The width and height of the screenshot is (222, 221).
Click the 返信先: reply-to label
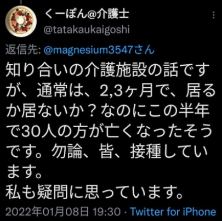[23, 50]
